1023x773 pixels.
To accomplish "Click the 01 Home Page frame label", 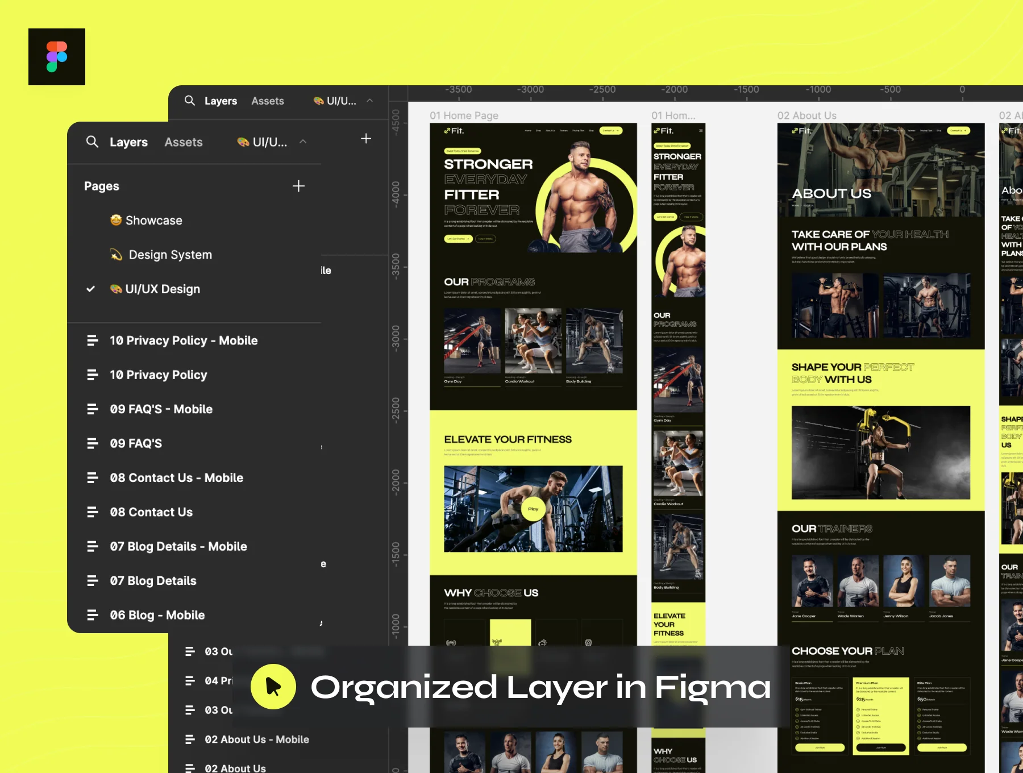I will 464,115.
